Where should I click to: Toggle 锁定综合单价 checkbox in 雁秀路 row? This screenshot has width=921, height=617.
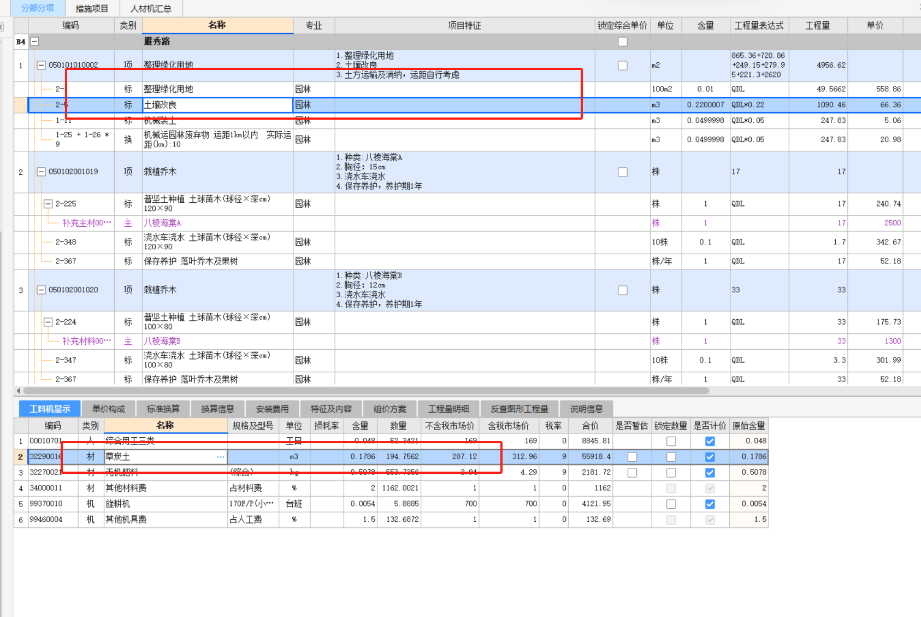tap(622, 42)
